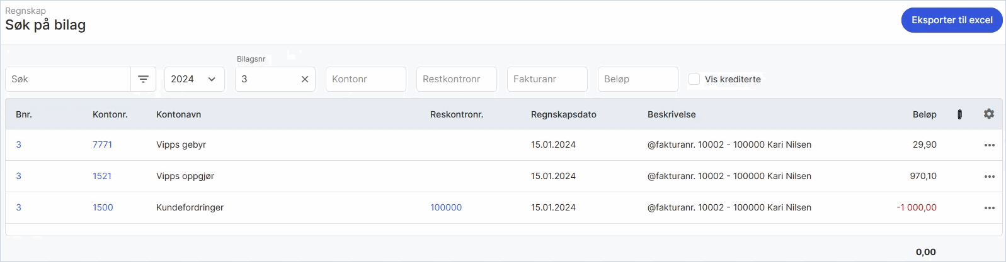Click the Eksporter til excel button
The height and width of the screenshot is (262, 1006).
(x=952, y=20)
